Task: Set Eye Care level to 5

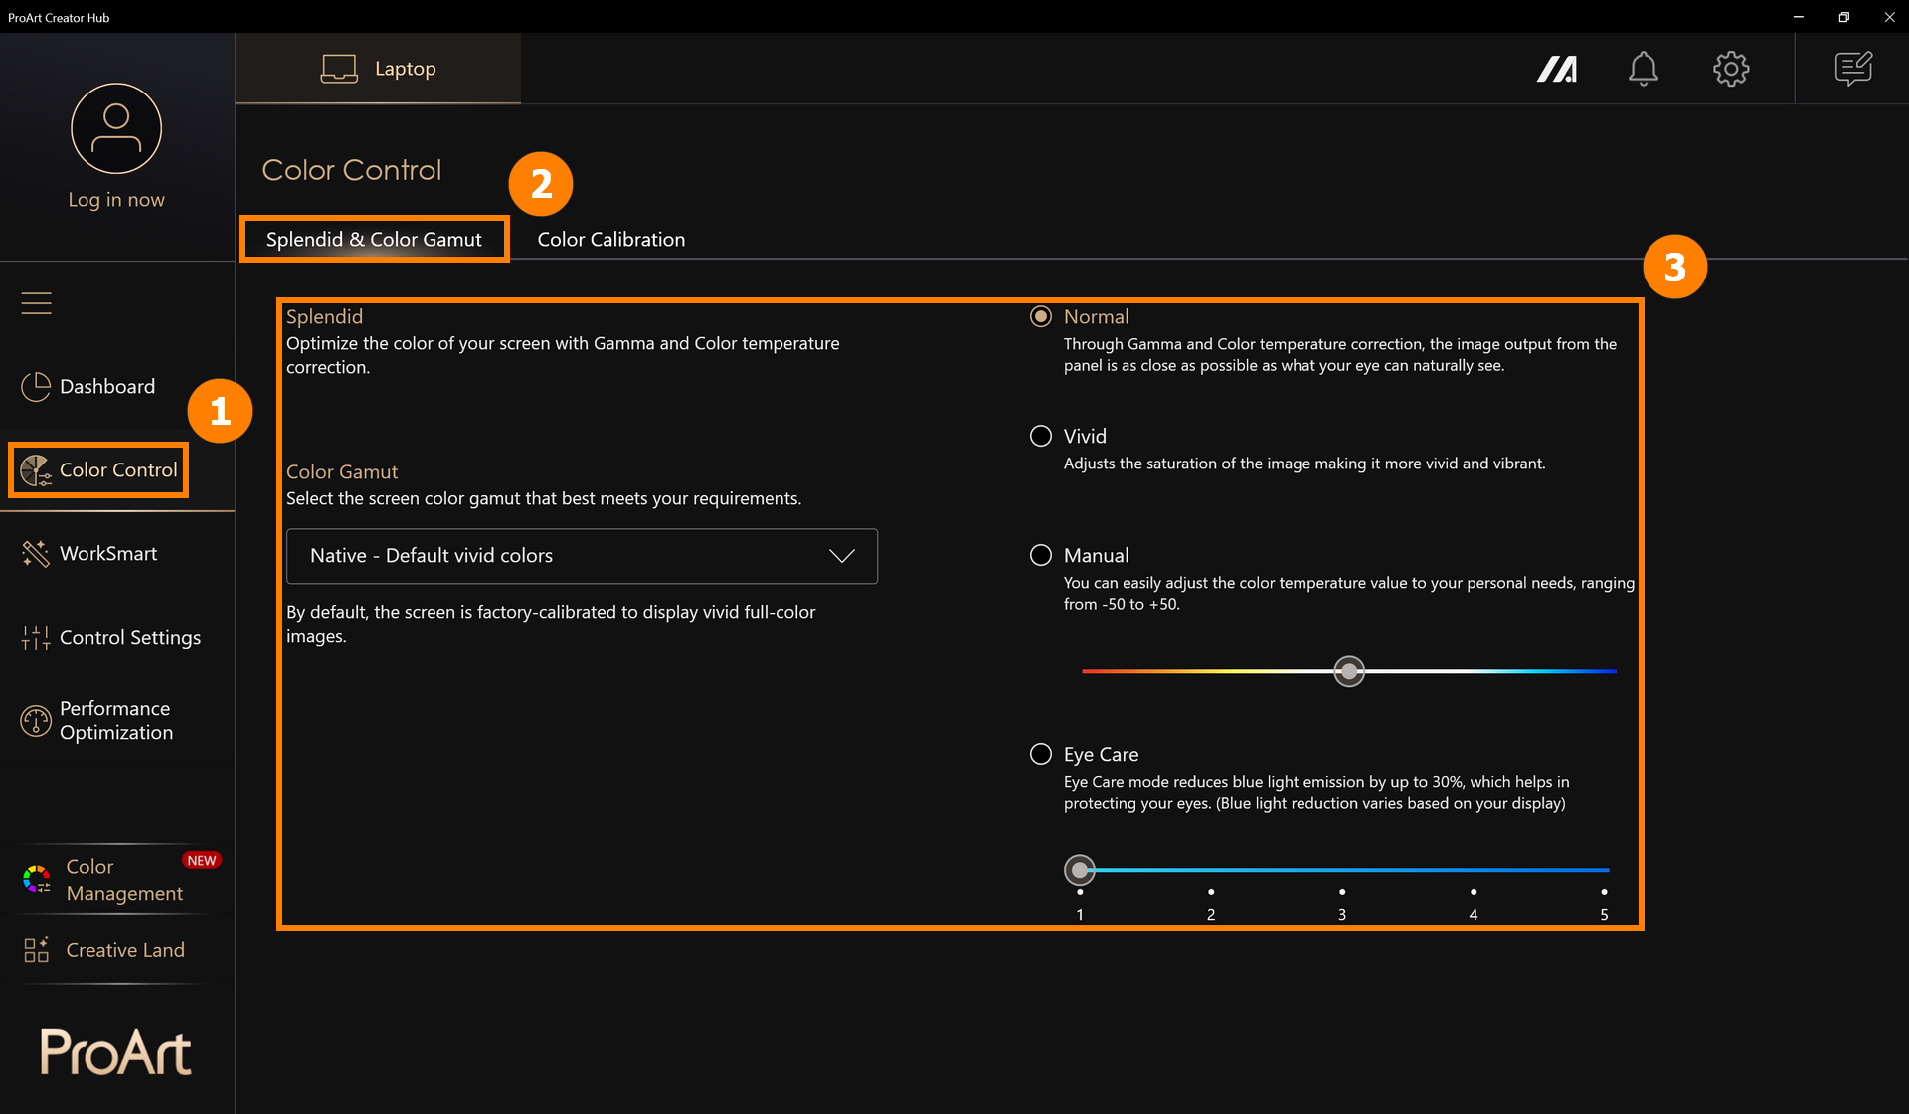Action: pos(1604,892)
